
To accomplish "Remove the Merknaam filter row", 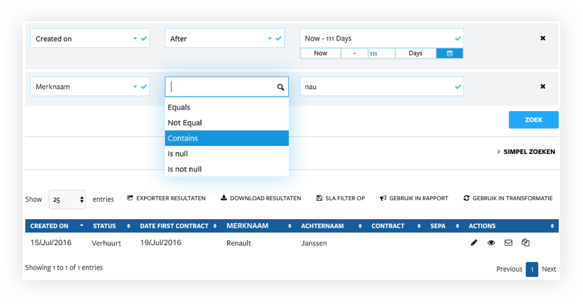I will (x=543, y=87).
